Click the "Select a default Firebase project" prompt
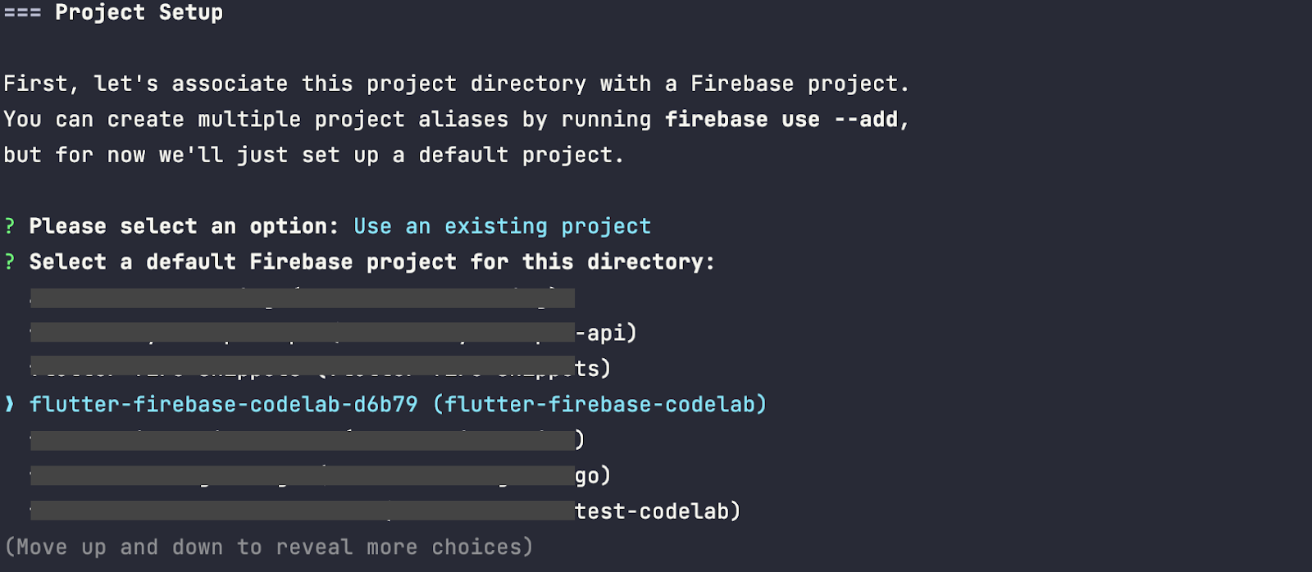This screenshot has height=572, width=1312. pos(371,262)
